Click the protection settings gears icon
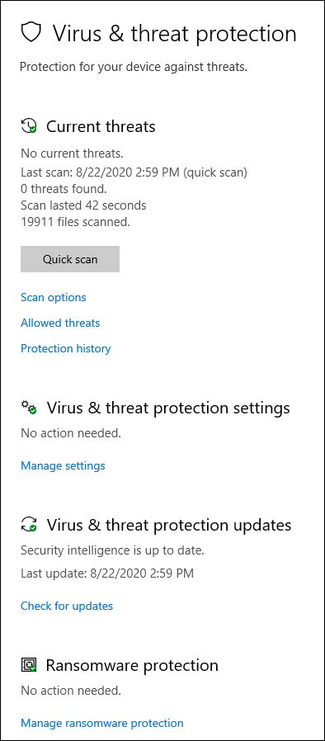Viewport: 325px width, 741px height. pos(30,408)
